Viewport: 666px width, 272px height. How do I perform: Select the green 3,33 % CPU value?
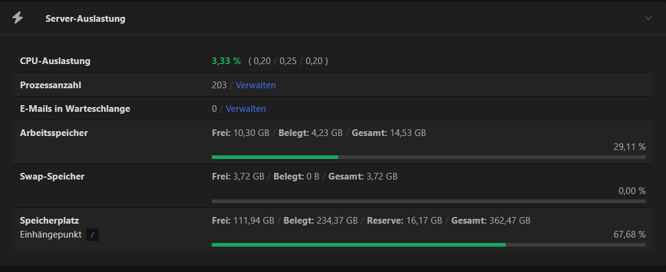[x=226, y=61]
